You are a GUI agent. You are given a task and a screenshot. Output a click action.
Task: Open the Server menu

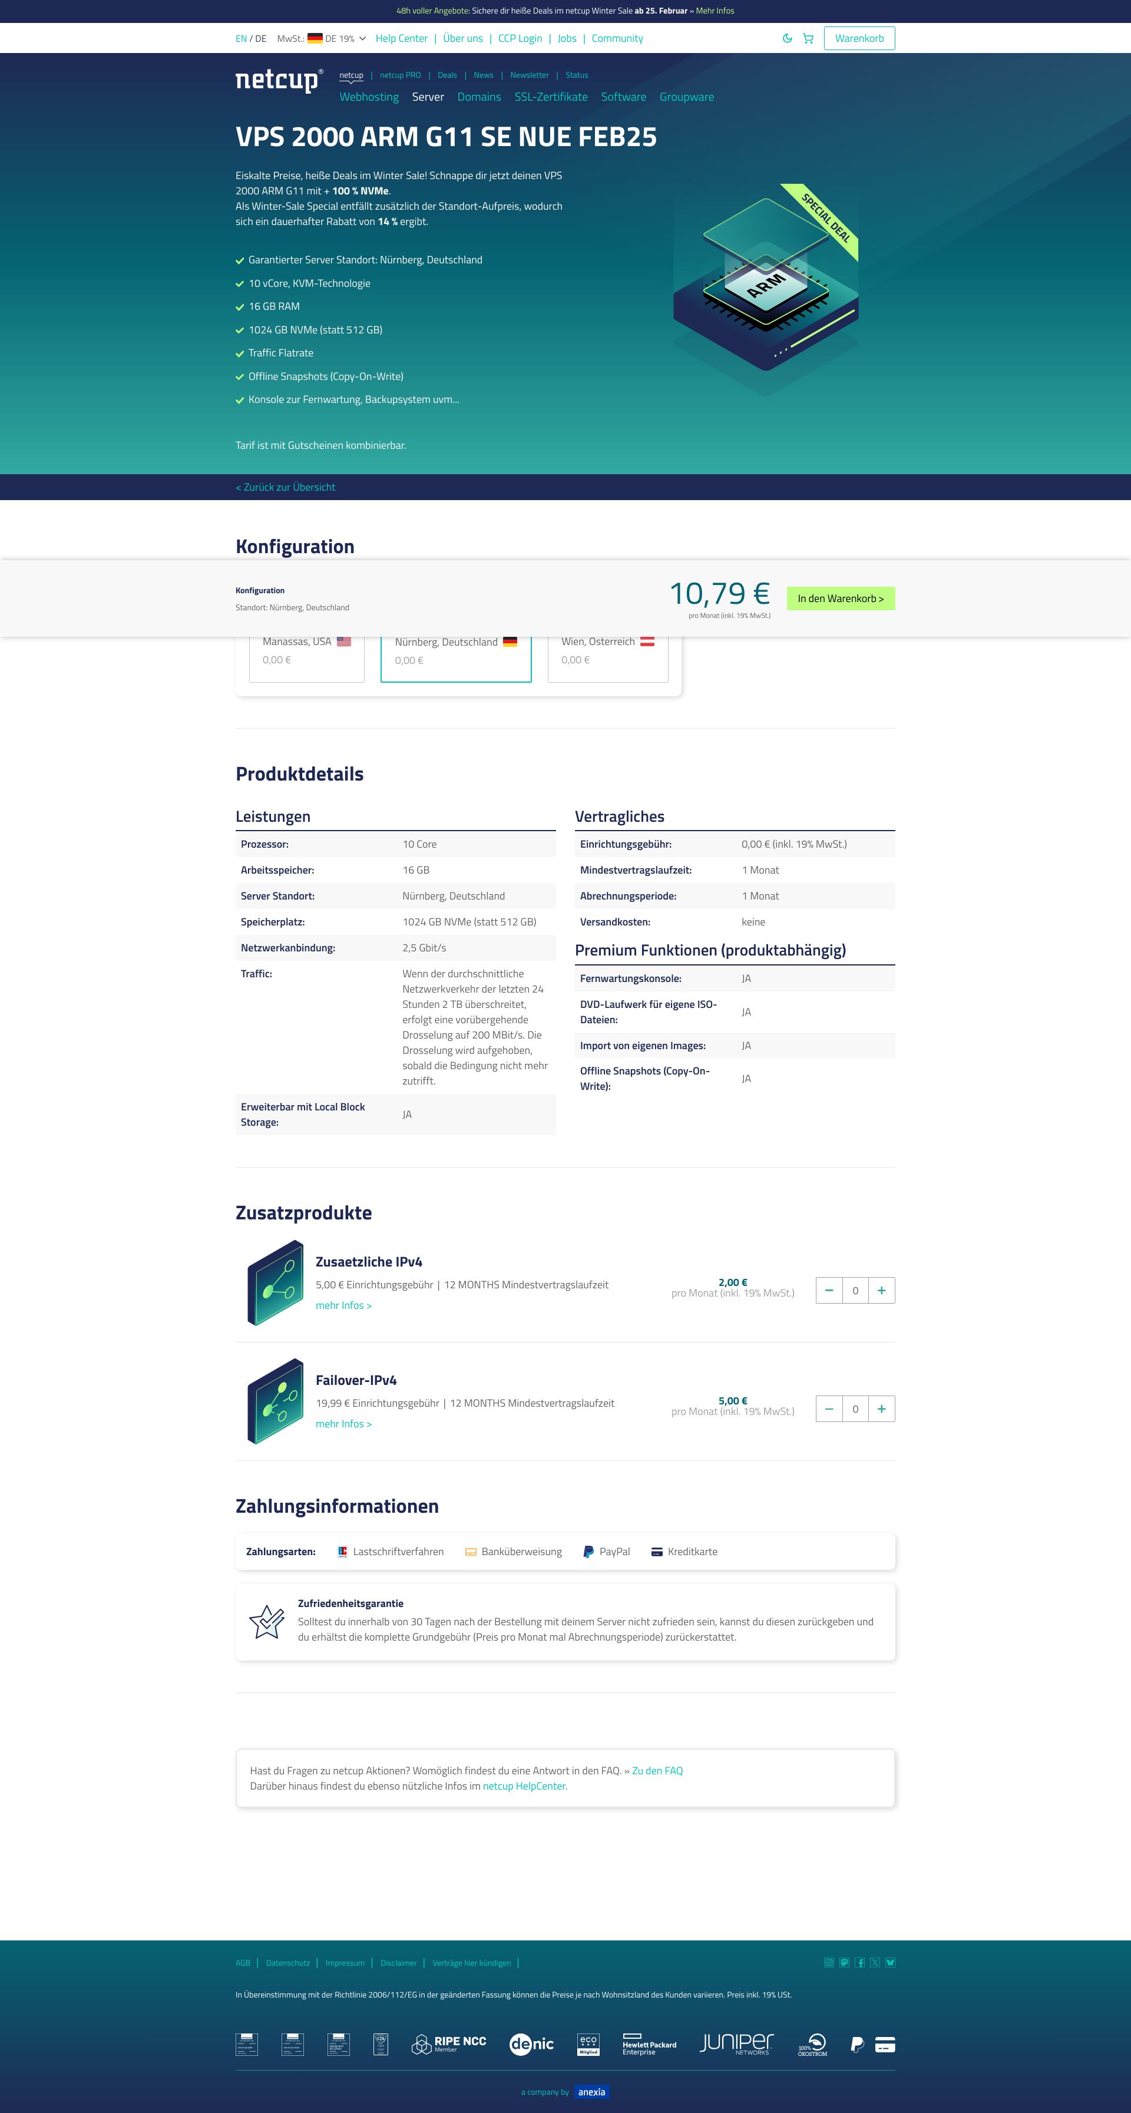[x=428, y=97]
